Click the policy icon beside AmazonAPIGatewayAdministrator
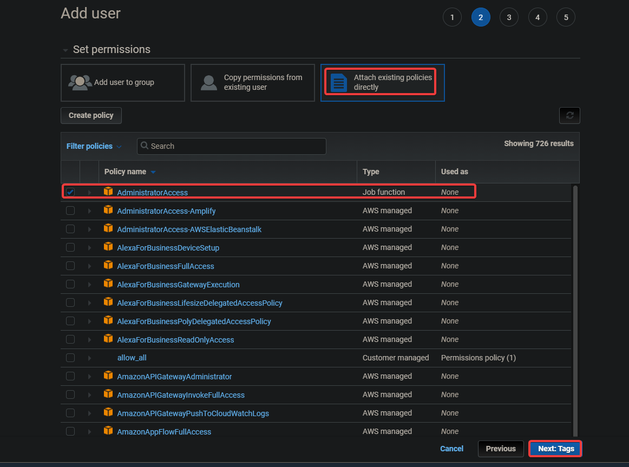Screen dimensions: 629x467 (x=108, y=375)
